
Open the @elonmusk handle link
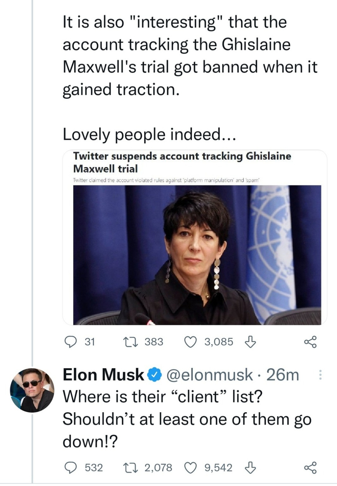[x=209, y=375]
